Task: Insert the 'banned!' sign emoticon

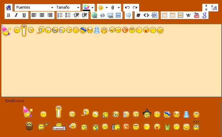Action: [x=59, y=127]
